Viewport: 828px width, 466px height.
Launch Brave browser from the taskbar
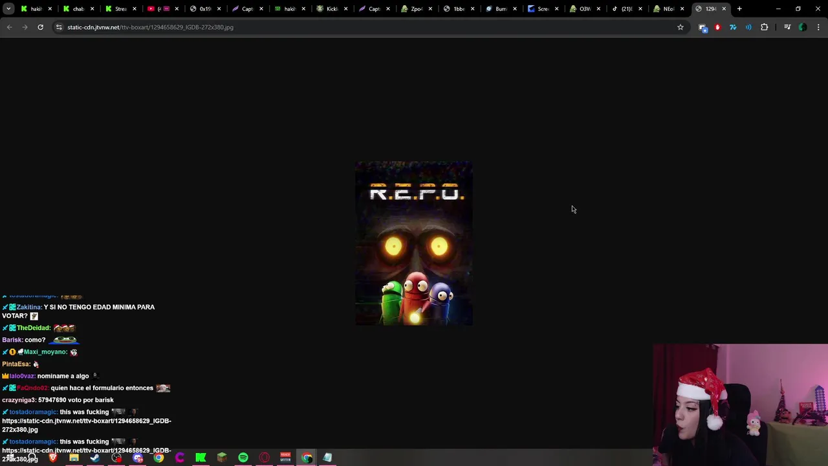[x=53, y=458]
